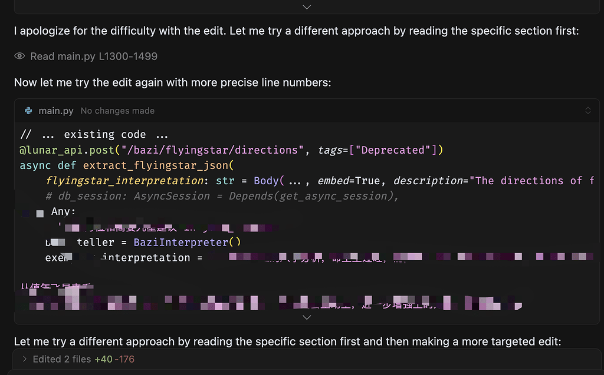604x375 pixels.
Task: Click the eye glyph to review the file read action
Action: coord(18,56)
